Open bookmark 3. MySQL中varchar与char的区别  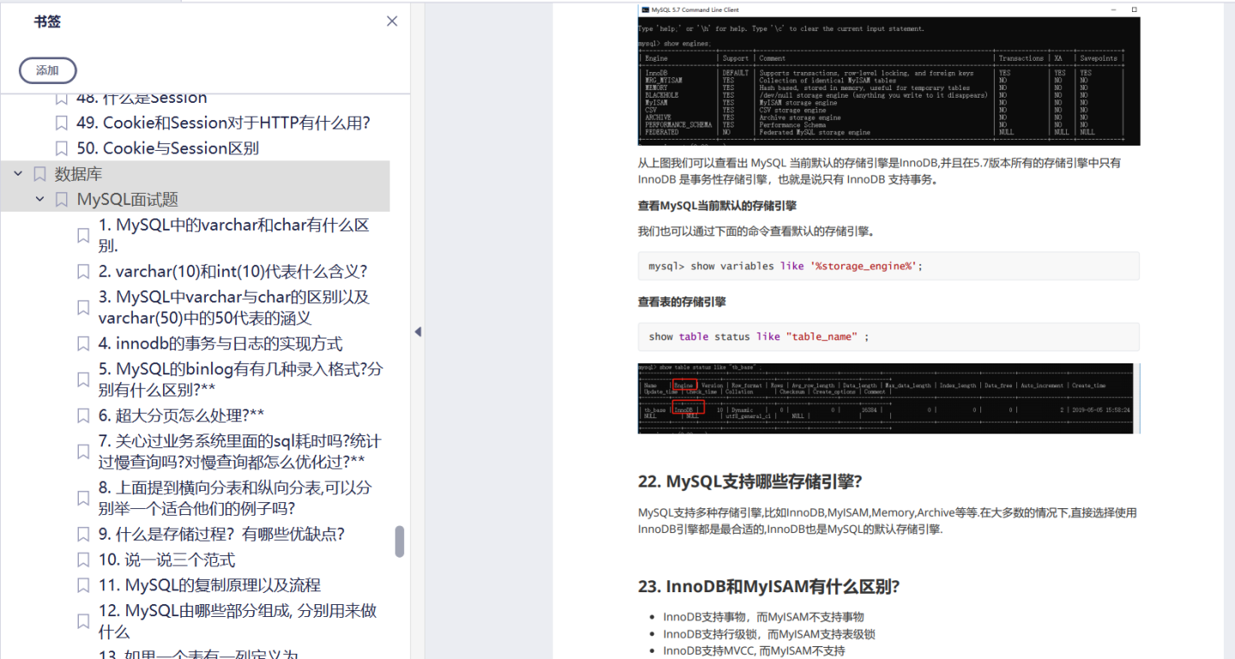point(234,308)
